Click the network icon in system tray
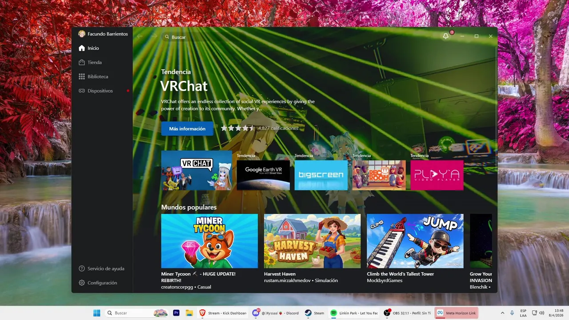569x320 pixels. (535, 313)
